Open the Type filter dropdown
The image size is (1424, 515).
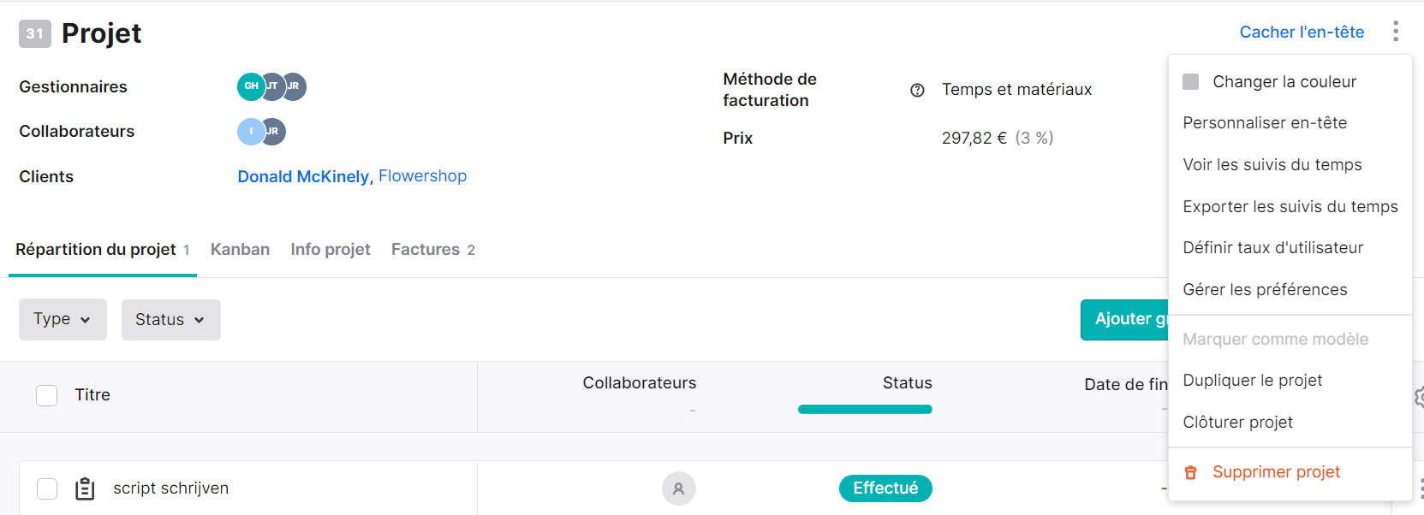click(63, 319)
